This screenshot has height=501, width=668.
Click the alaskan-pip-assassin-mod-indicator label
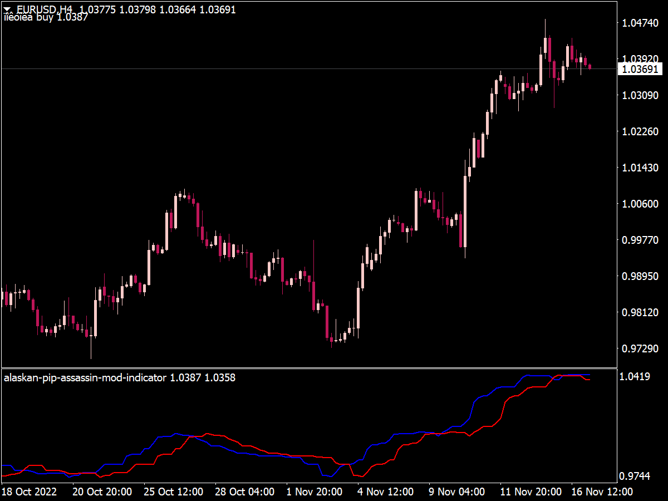[x=85, y=378]
